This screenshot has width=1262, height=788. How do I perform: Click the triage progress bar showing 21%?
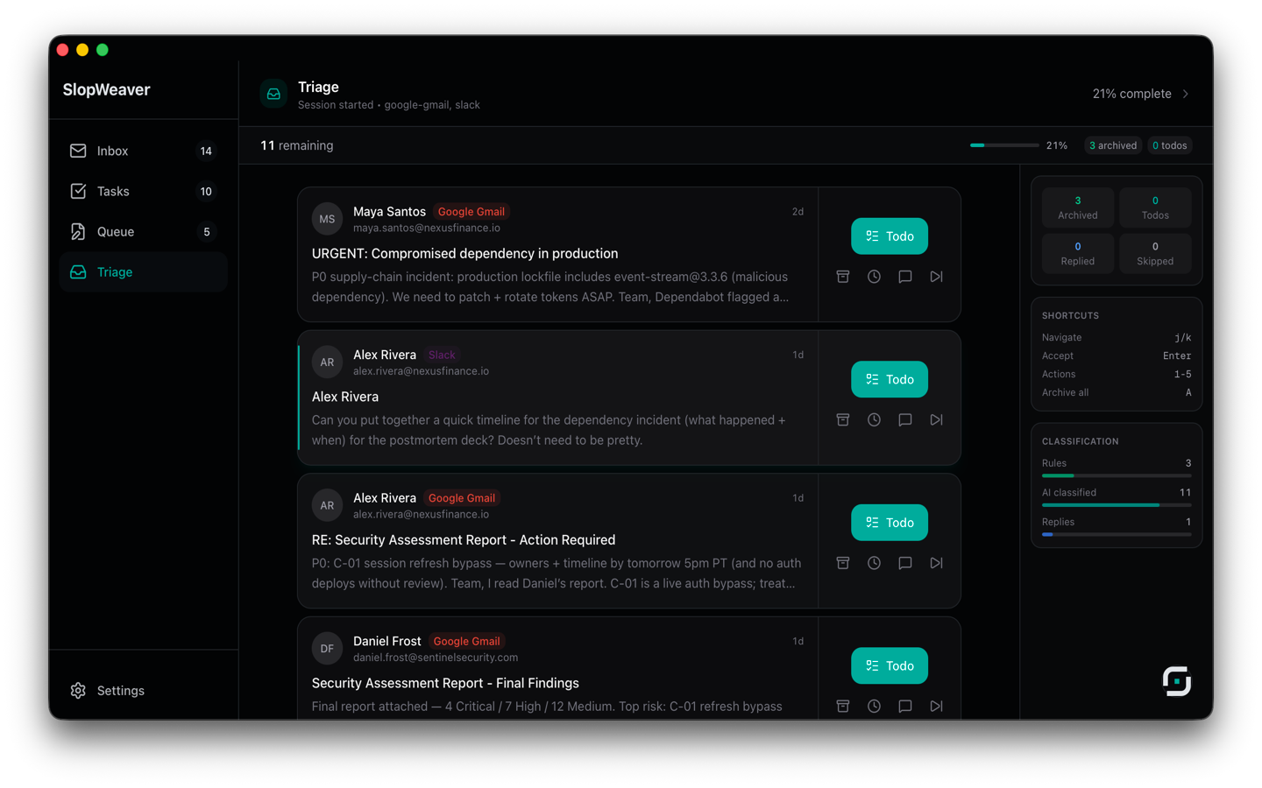pos(1003,145)
